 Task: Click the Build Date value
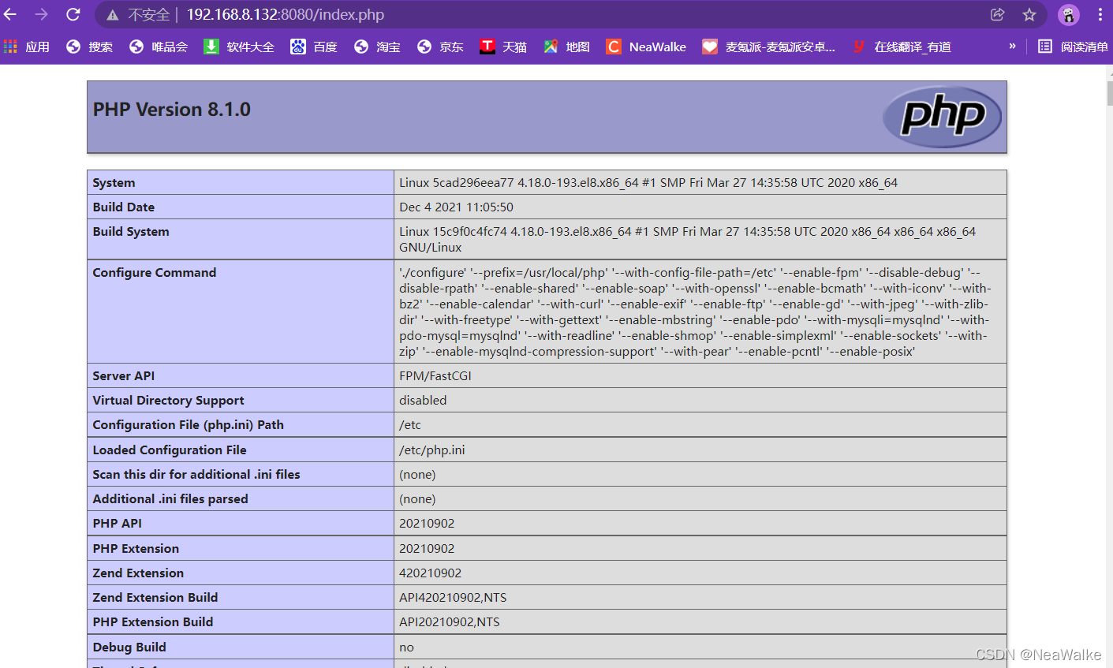[456, 207]
